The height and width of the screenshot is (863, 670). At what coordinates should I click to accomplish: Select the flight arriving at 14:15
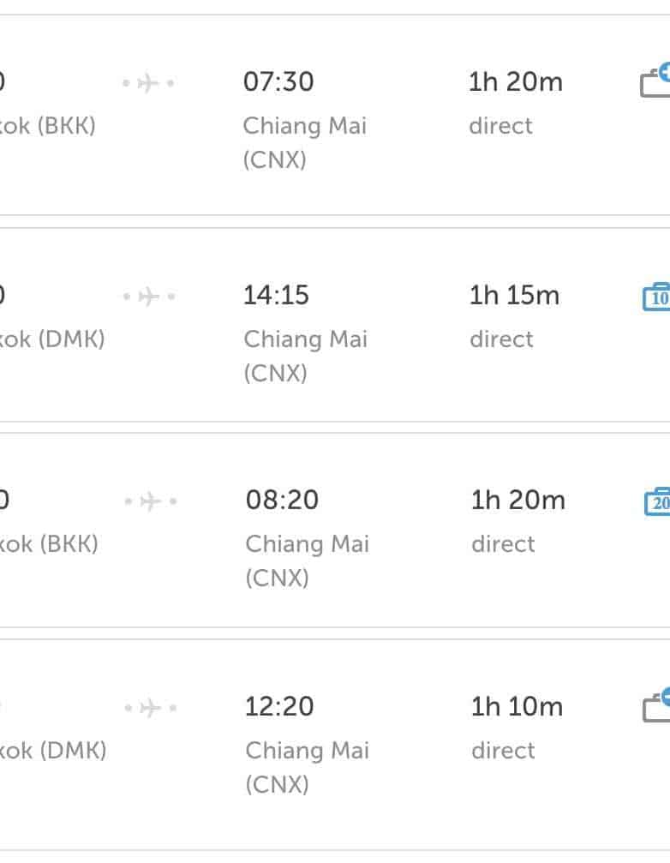coord(276,296)
